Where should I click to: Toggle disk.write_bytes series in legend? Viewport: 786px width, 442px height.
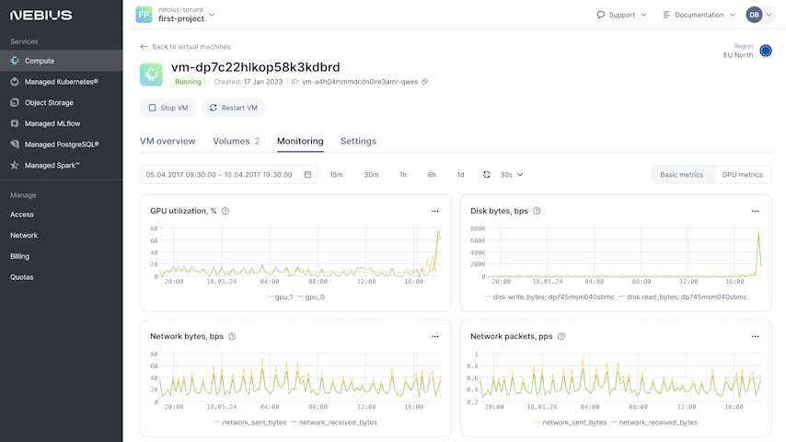point(549,297)
